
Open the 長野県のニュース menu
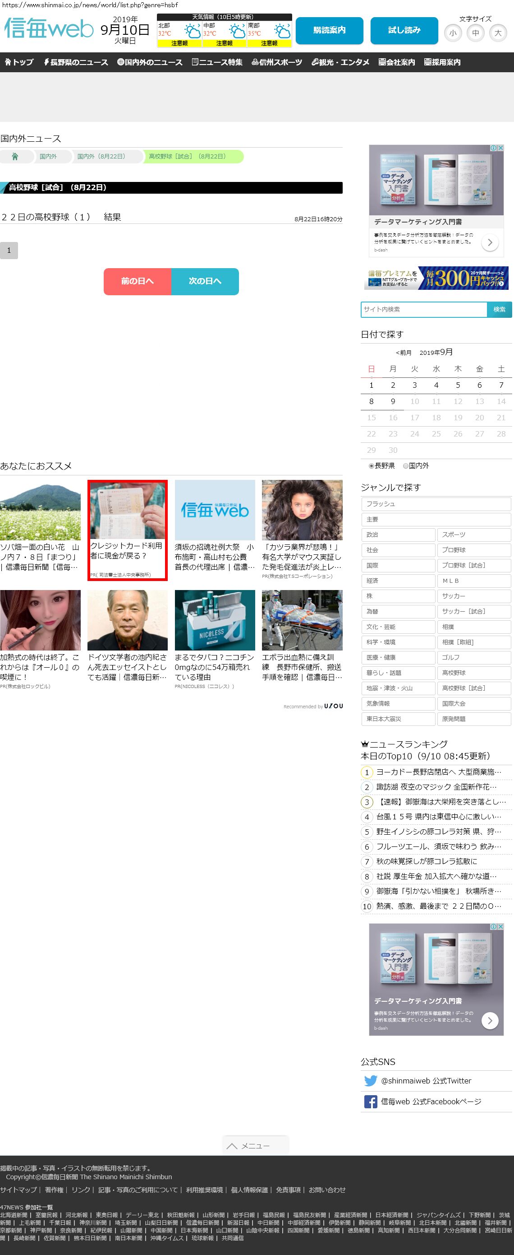[76, 62]
